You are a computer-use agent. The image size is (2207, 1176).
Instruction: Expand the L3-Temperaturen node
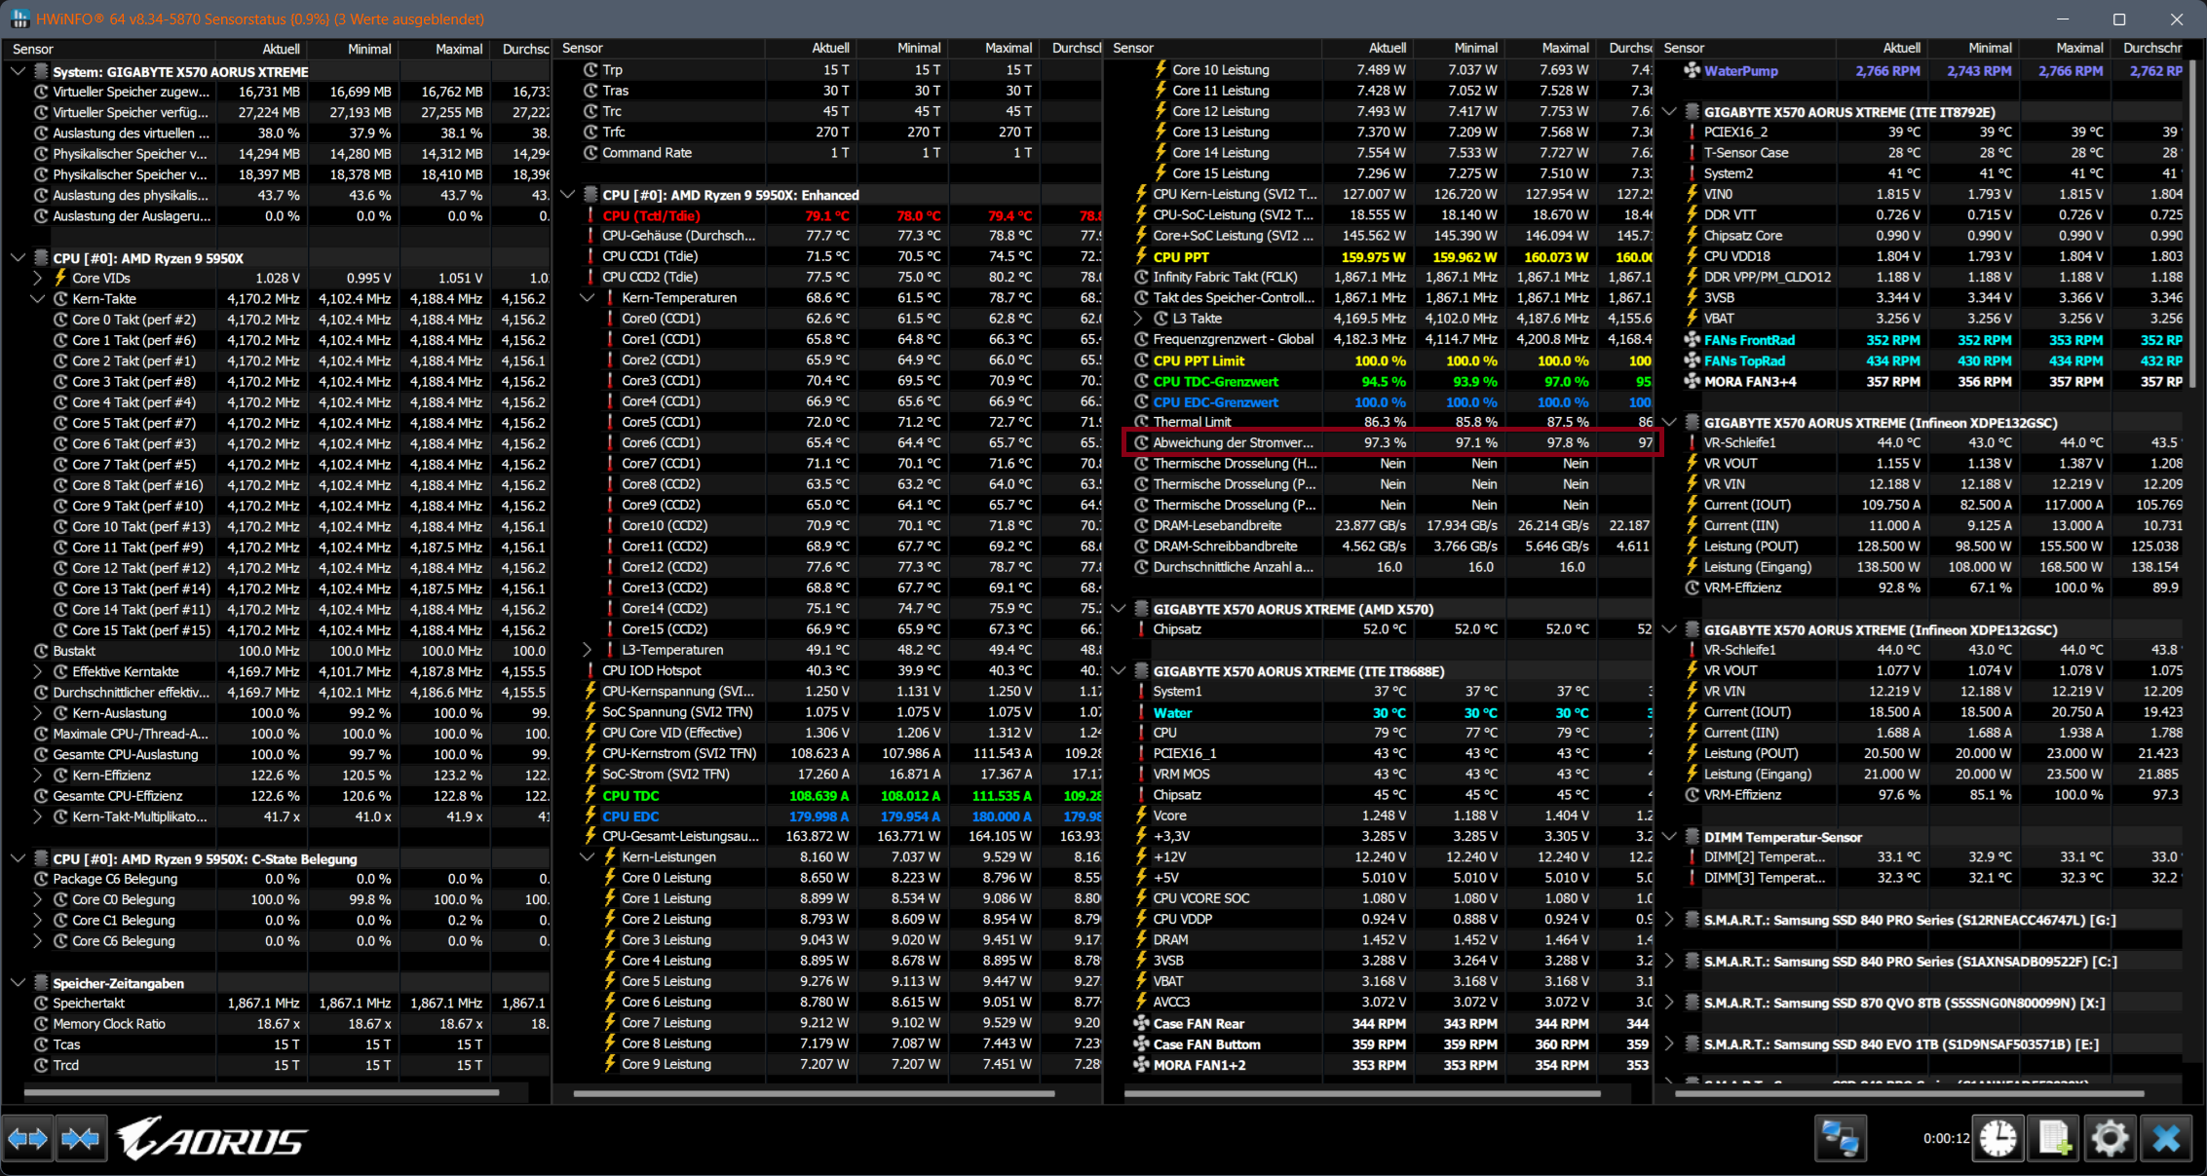click(587, 650)
